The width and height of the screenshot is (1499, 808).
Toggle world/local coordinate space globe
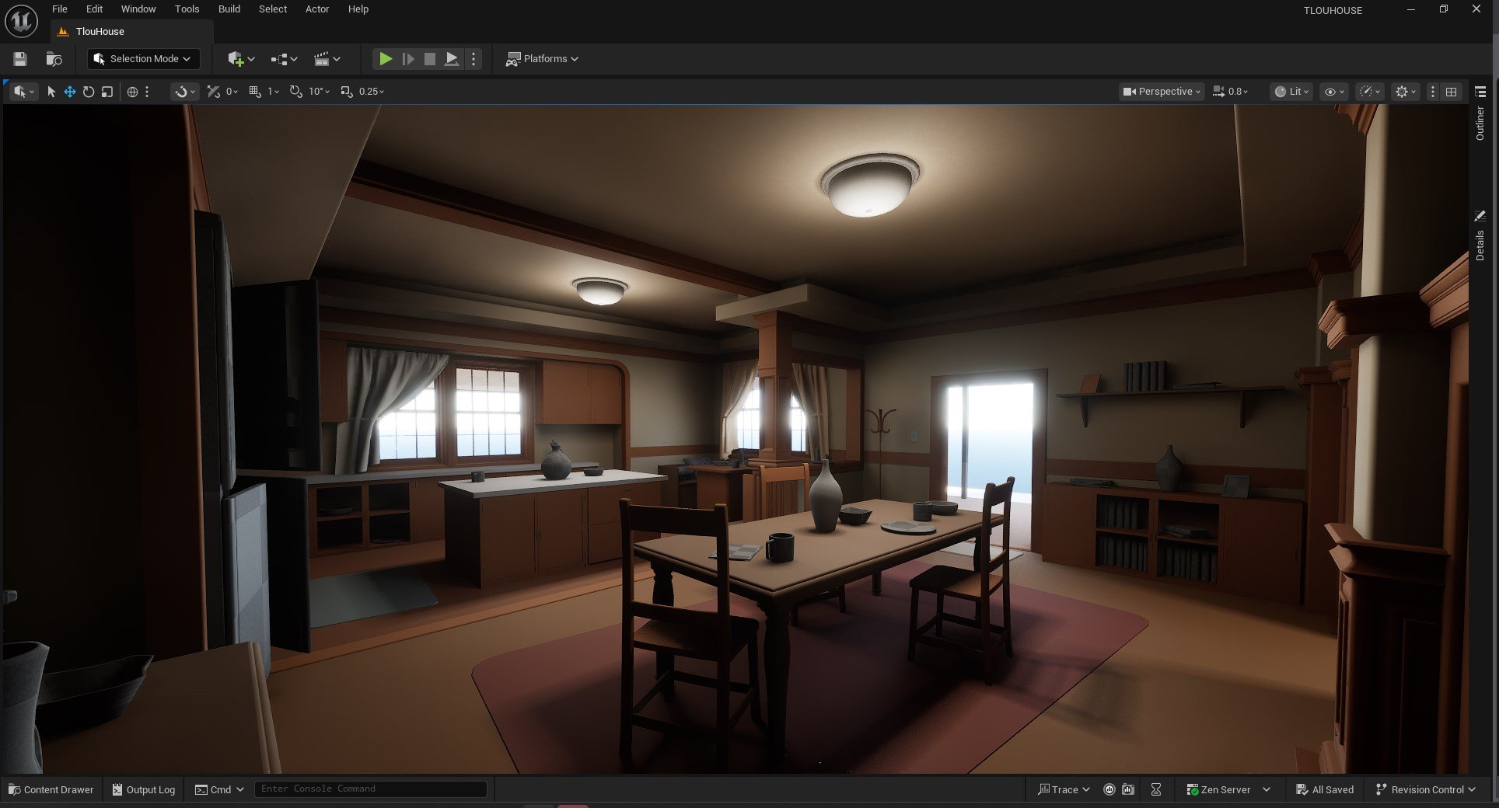click(132, 92)
